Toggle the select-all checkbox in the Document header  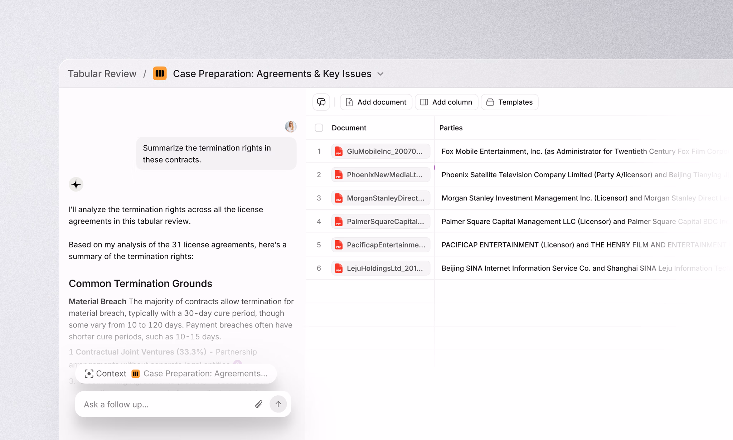(319, 127)
